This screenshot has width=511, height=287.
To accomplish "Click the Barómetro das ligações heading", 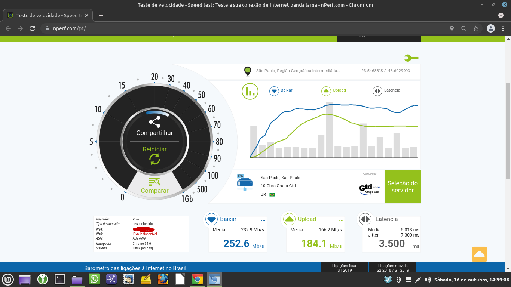I will click(x=135, y=268).
